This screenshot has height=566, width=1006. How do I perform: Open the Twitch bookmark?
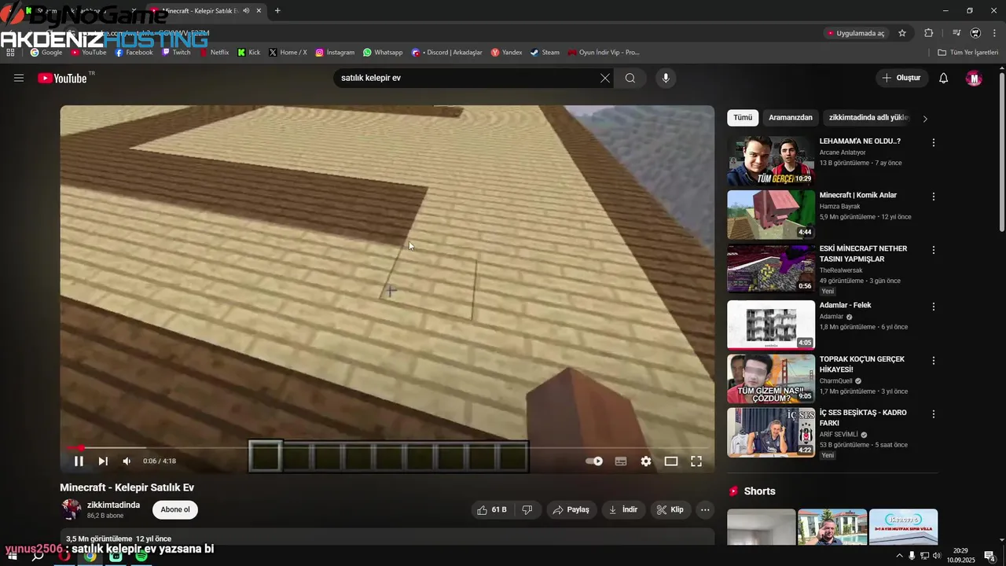click(x=176, y=53)
